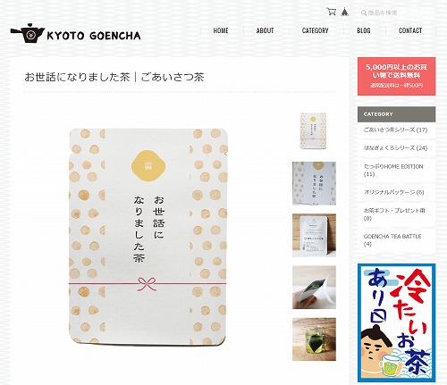Open オリジナルパッケージ (6) category
This screenshot has height=385, width=447.
click(393, 192)
